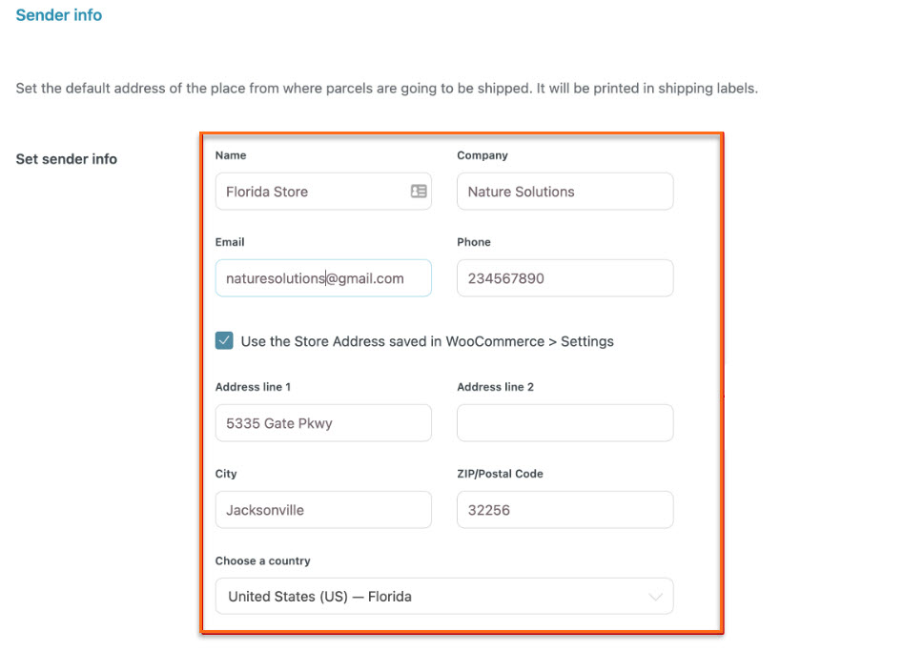Click the Set sender info label
924x651 pixels.
(67, 159)
